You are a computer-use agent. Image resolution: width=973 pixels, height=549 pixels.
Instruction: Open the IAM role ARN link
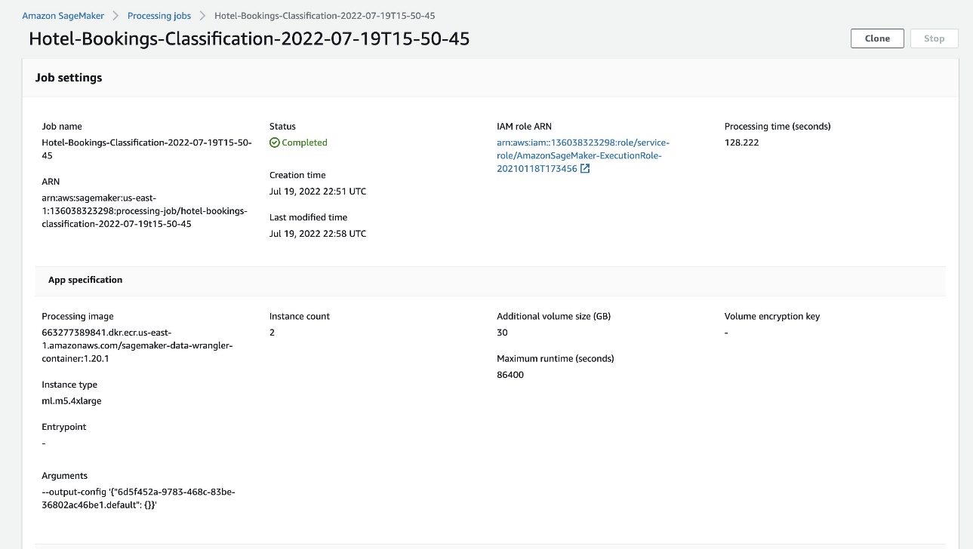click(583, 155)
